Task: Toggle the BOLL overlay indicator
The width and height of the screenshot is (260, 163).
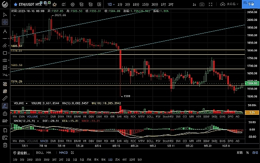Action: point(40,153)
